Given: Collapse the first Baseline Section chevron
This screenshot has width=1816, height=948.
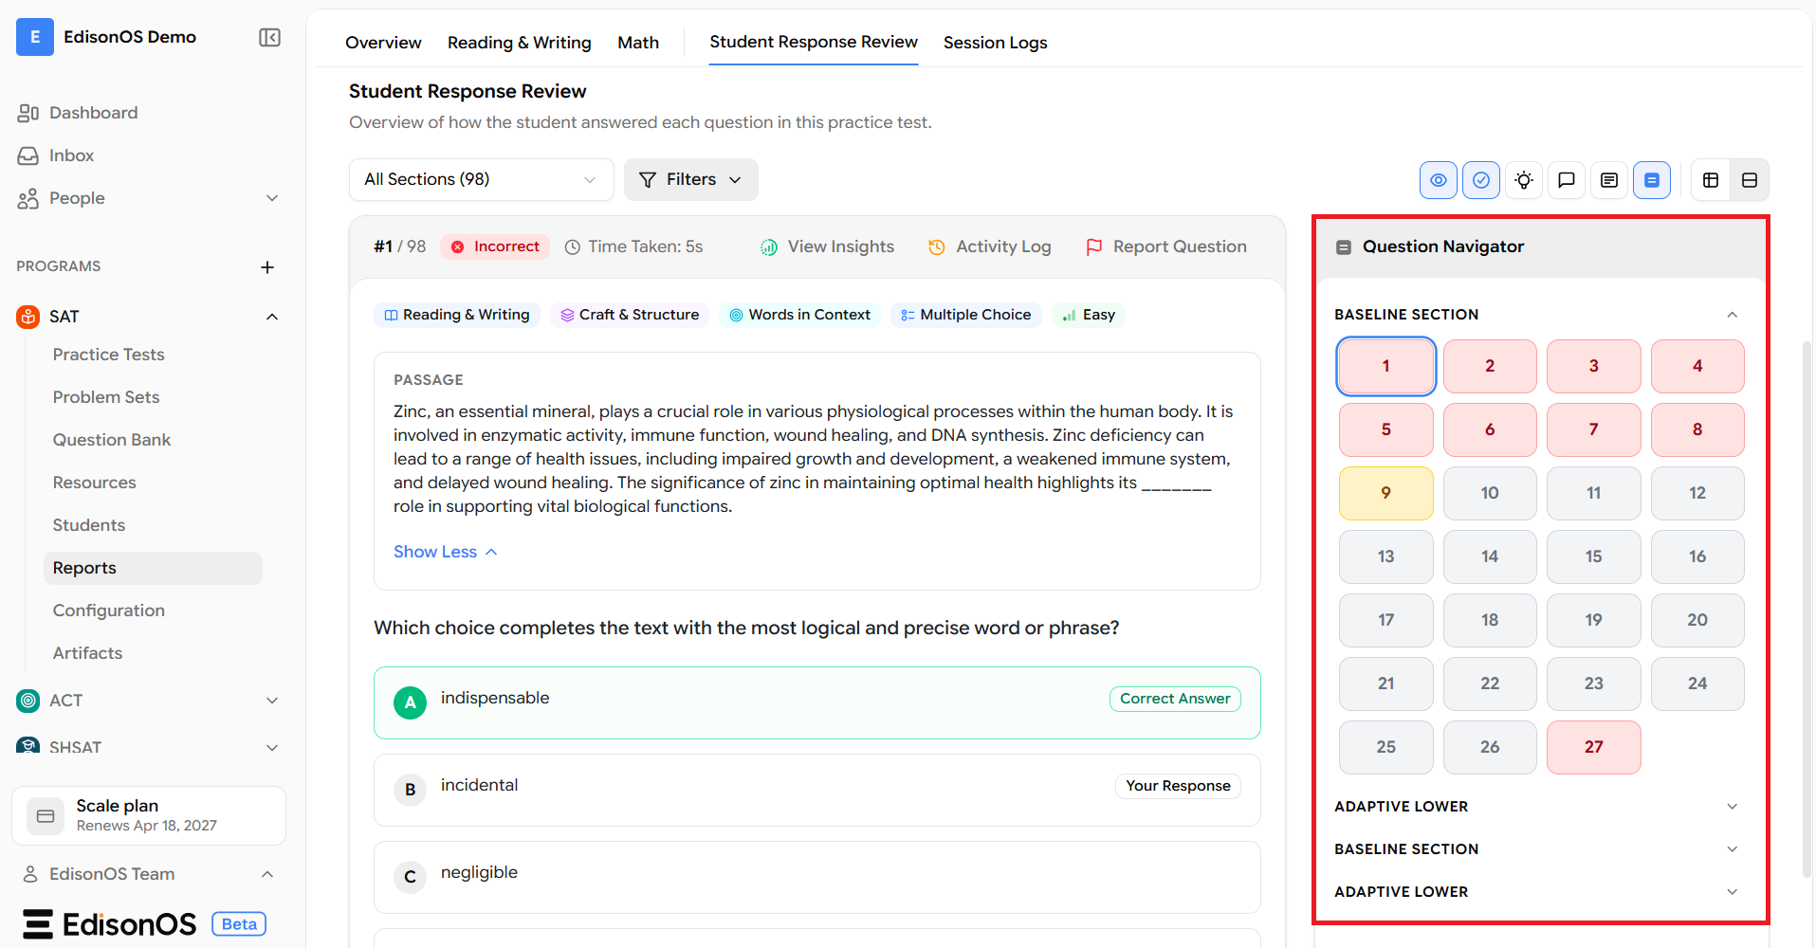Looking at the screenshot, I should [x=1733, y=315].
